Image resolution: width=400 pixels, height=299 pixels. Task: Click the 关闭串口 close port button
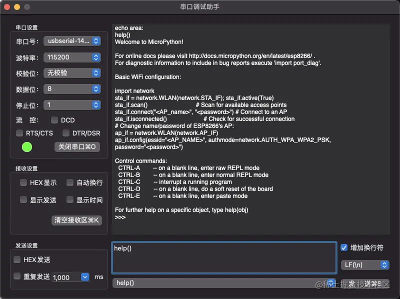(x=77, y=146)
